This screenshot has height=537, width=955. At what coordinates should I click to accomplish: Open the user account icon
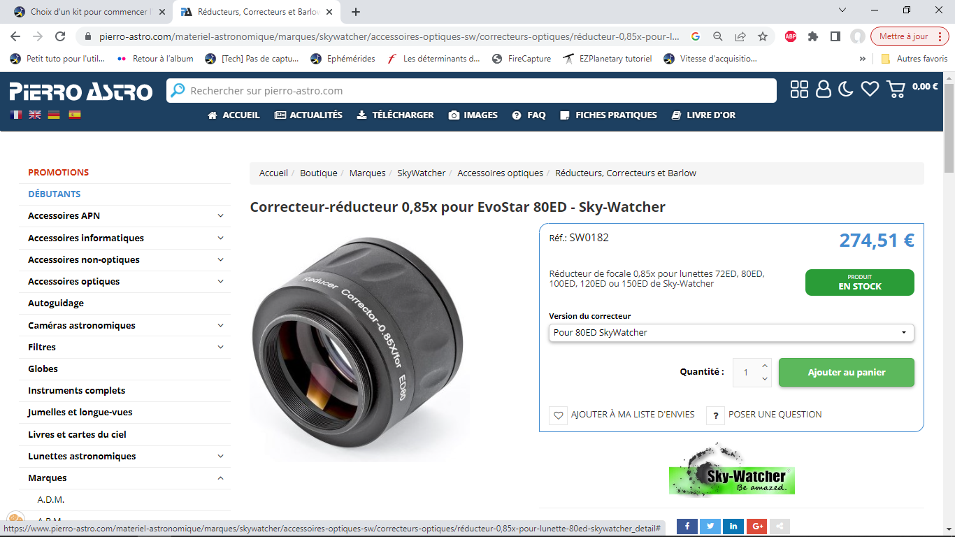(x=824, y=89)
